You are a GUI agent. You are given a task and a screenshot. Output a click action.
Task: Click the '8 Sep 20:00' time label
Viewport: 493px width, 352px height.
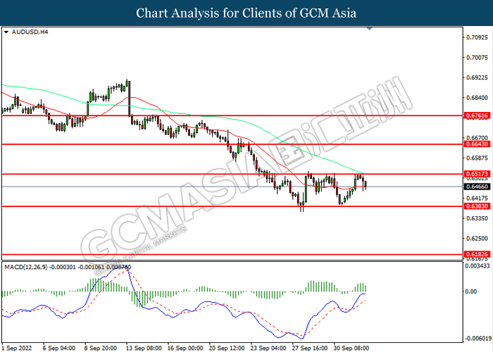tap(101, 348)
